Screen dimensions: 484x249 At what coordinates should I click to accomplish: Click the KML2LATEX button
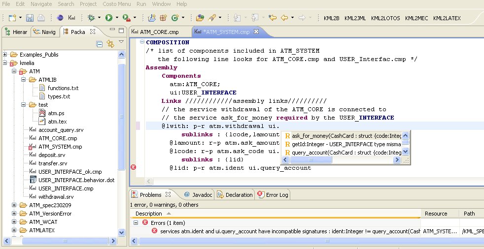coord(447,18)
